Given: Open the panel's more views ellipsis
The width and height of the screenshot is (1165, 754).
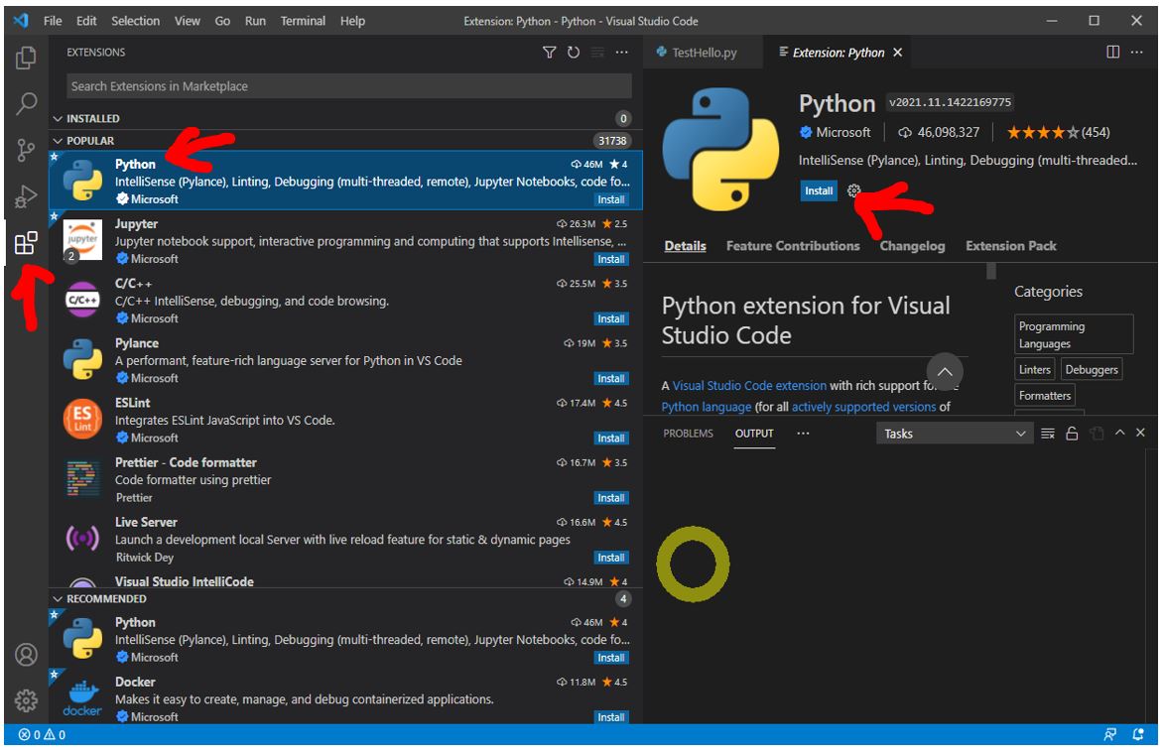Looking at the screenshot, I should (803, 434).
